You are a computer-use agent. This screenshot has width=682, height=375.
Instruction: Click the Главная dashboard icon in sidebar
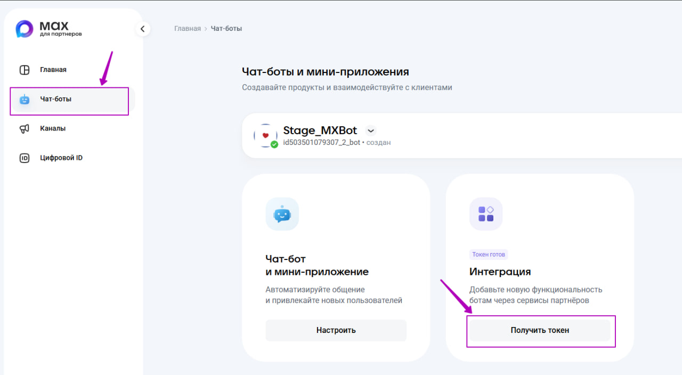click(x=25, y=70)
